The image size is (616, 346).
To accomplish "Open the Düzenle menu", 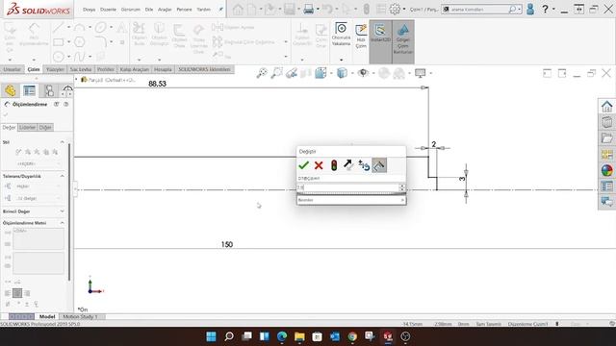I will [108, 9].
